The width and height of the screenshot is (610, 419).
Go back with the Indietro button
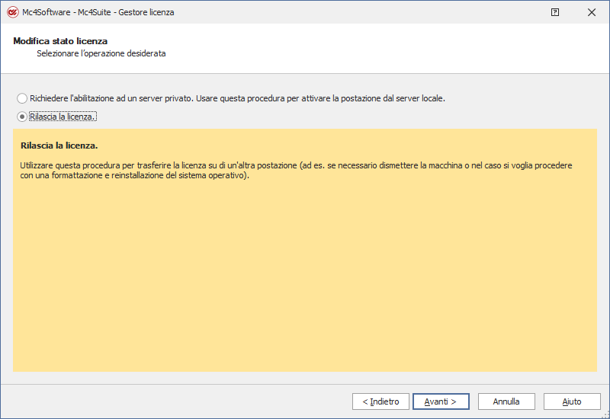point(380,401)
